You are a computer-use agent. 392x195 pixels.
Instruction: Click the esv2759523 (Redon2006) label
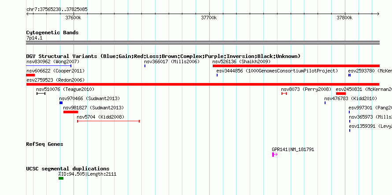tap(55, 80)
